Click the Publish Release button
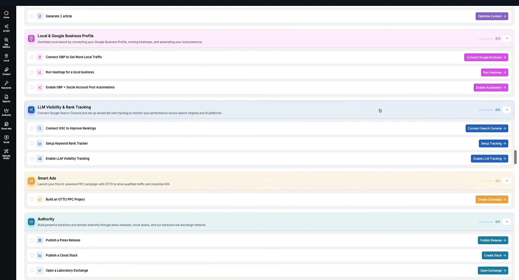Viewport: 519px width, 280px height. tap(493, 240)
